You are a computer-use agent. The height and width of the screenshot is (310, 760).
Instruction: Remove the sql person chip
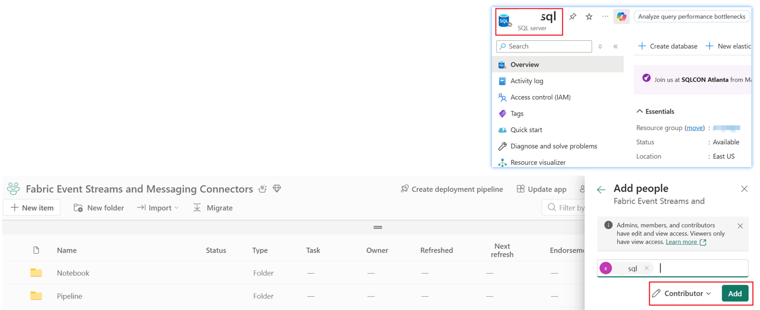tap(646, 269)
